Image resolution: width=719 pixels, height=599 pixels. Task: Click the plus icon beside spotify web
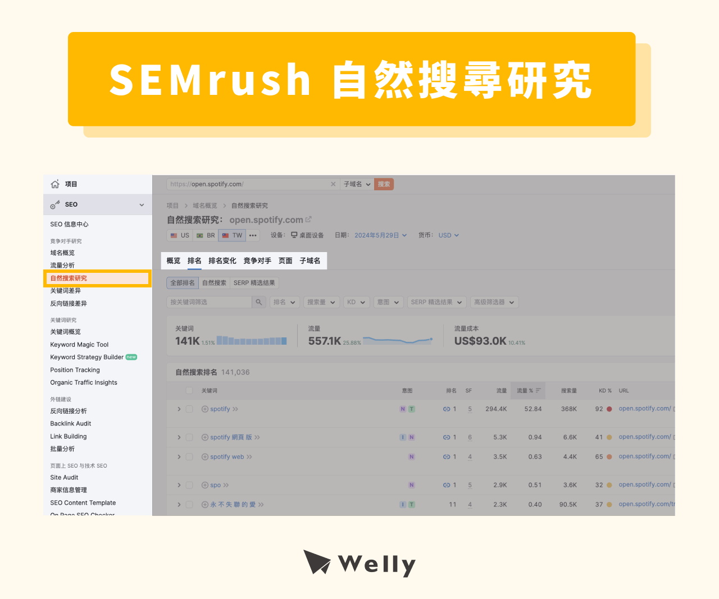[x=205, y=457]
